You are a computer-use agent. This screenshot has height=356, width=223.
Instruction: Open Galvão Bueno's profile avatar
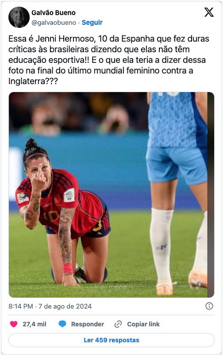19,17
